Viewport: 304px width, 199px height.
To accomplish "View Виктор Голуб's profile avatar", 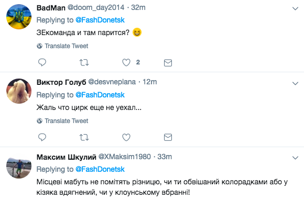I will [19, 91].
